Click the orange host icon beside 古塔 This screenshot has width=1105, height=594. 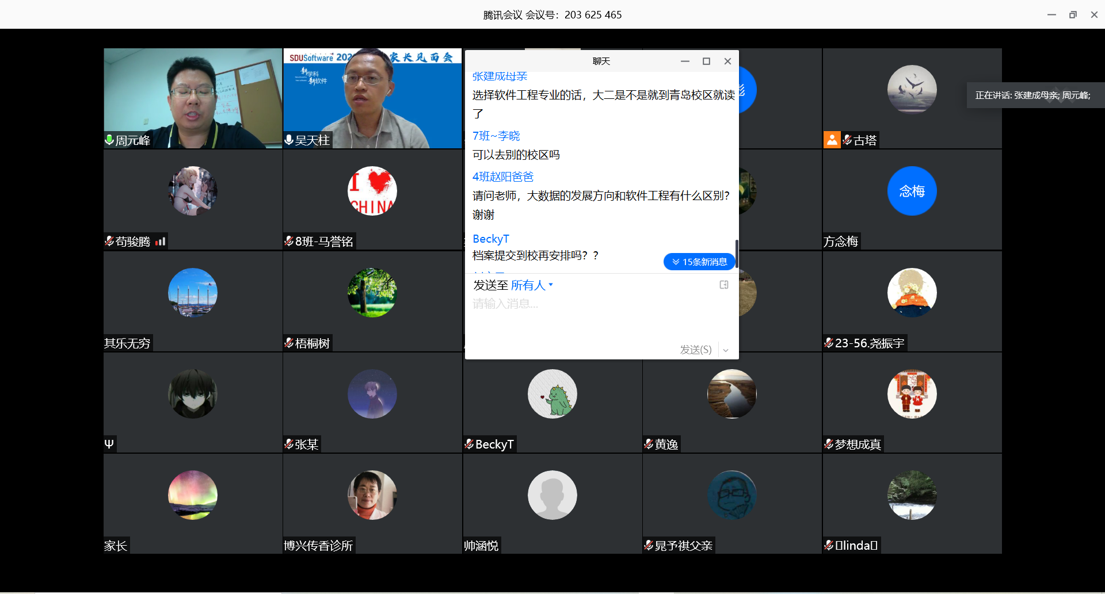point(832,140)
